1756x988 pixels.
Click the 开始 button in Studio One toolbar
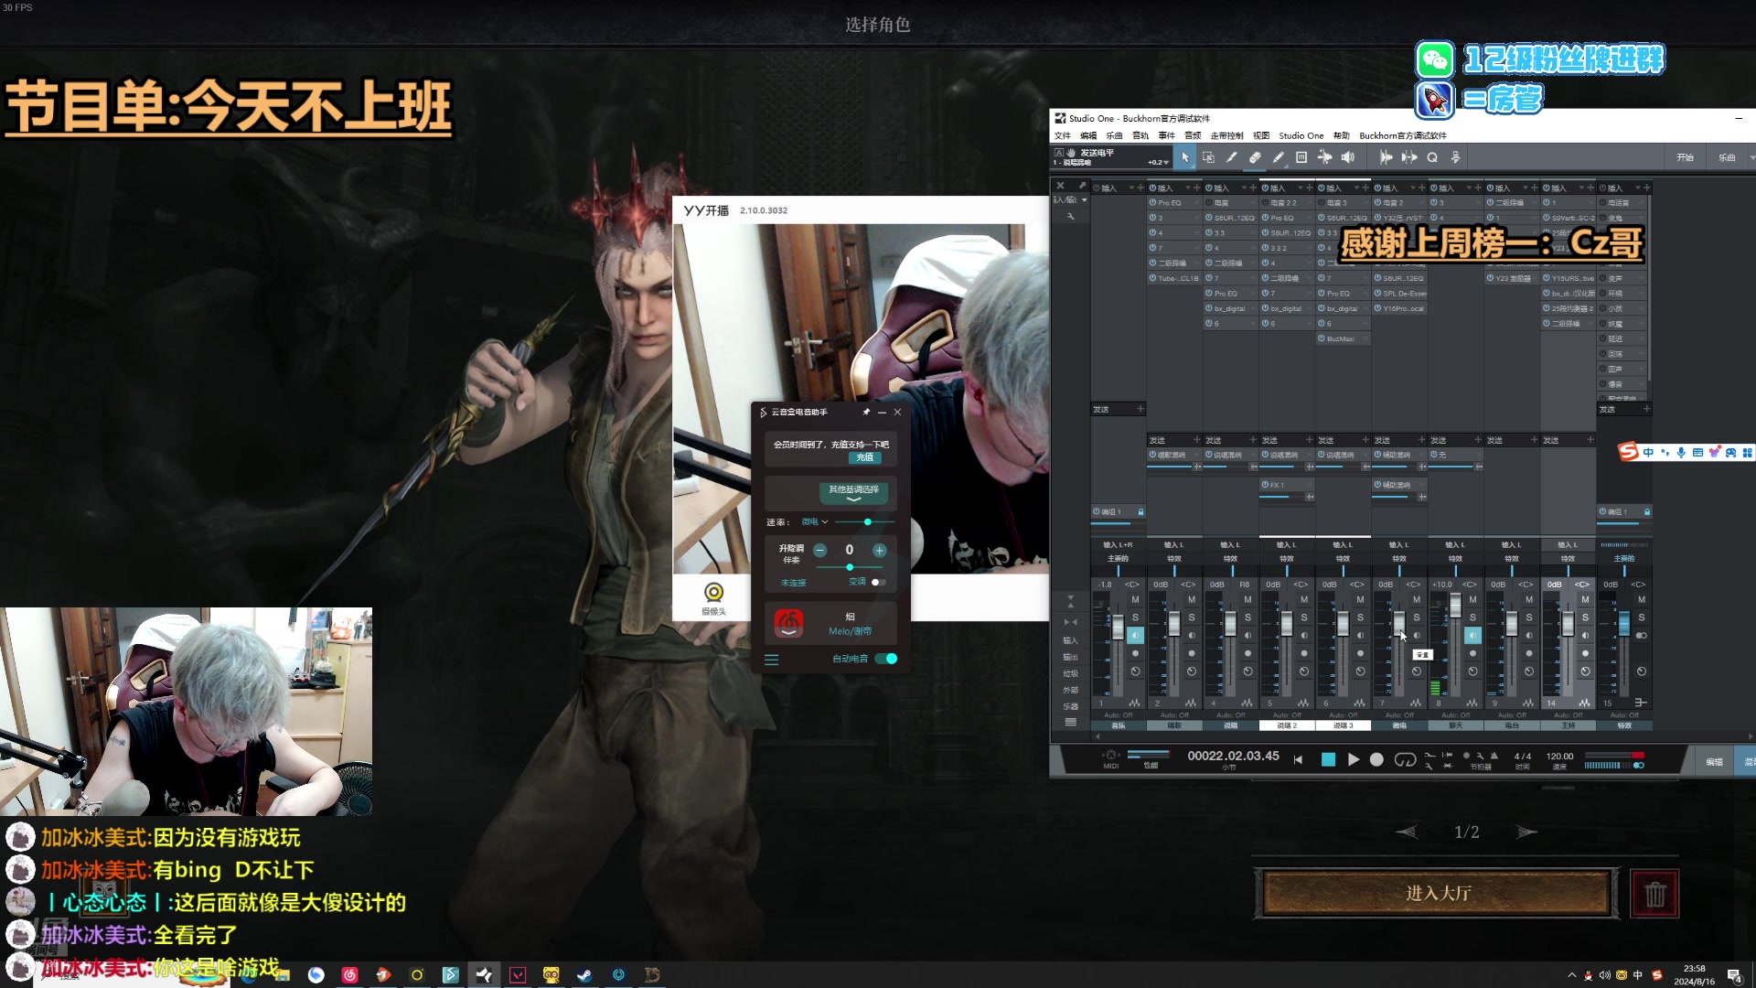(x=1685, y=157)
